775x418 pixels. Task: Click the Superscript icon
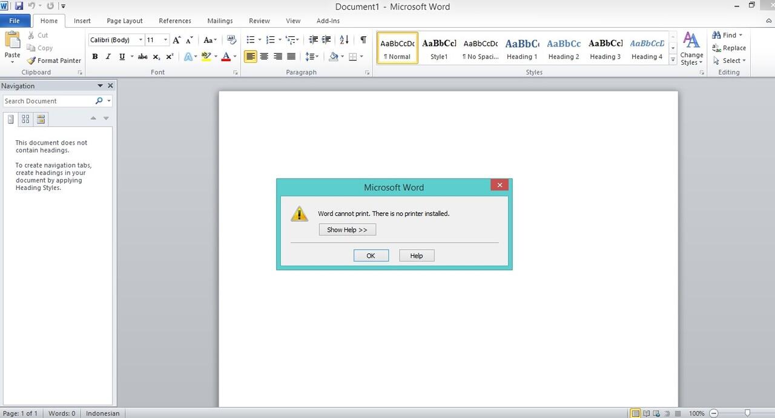click(x=170, y=56)
